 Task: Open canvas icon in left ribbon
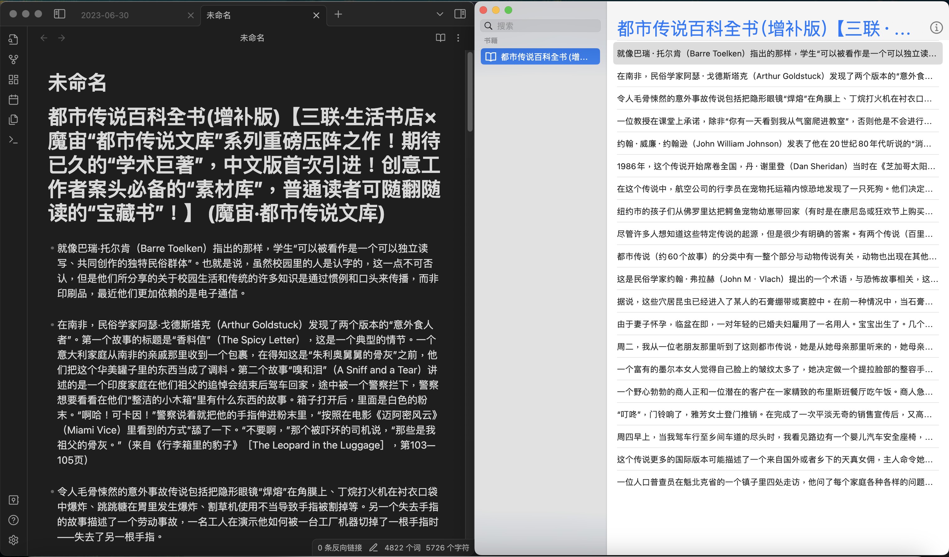click(13, 79)
